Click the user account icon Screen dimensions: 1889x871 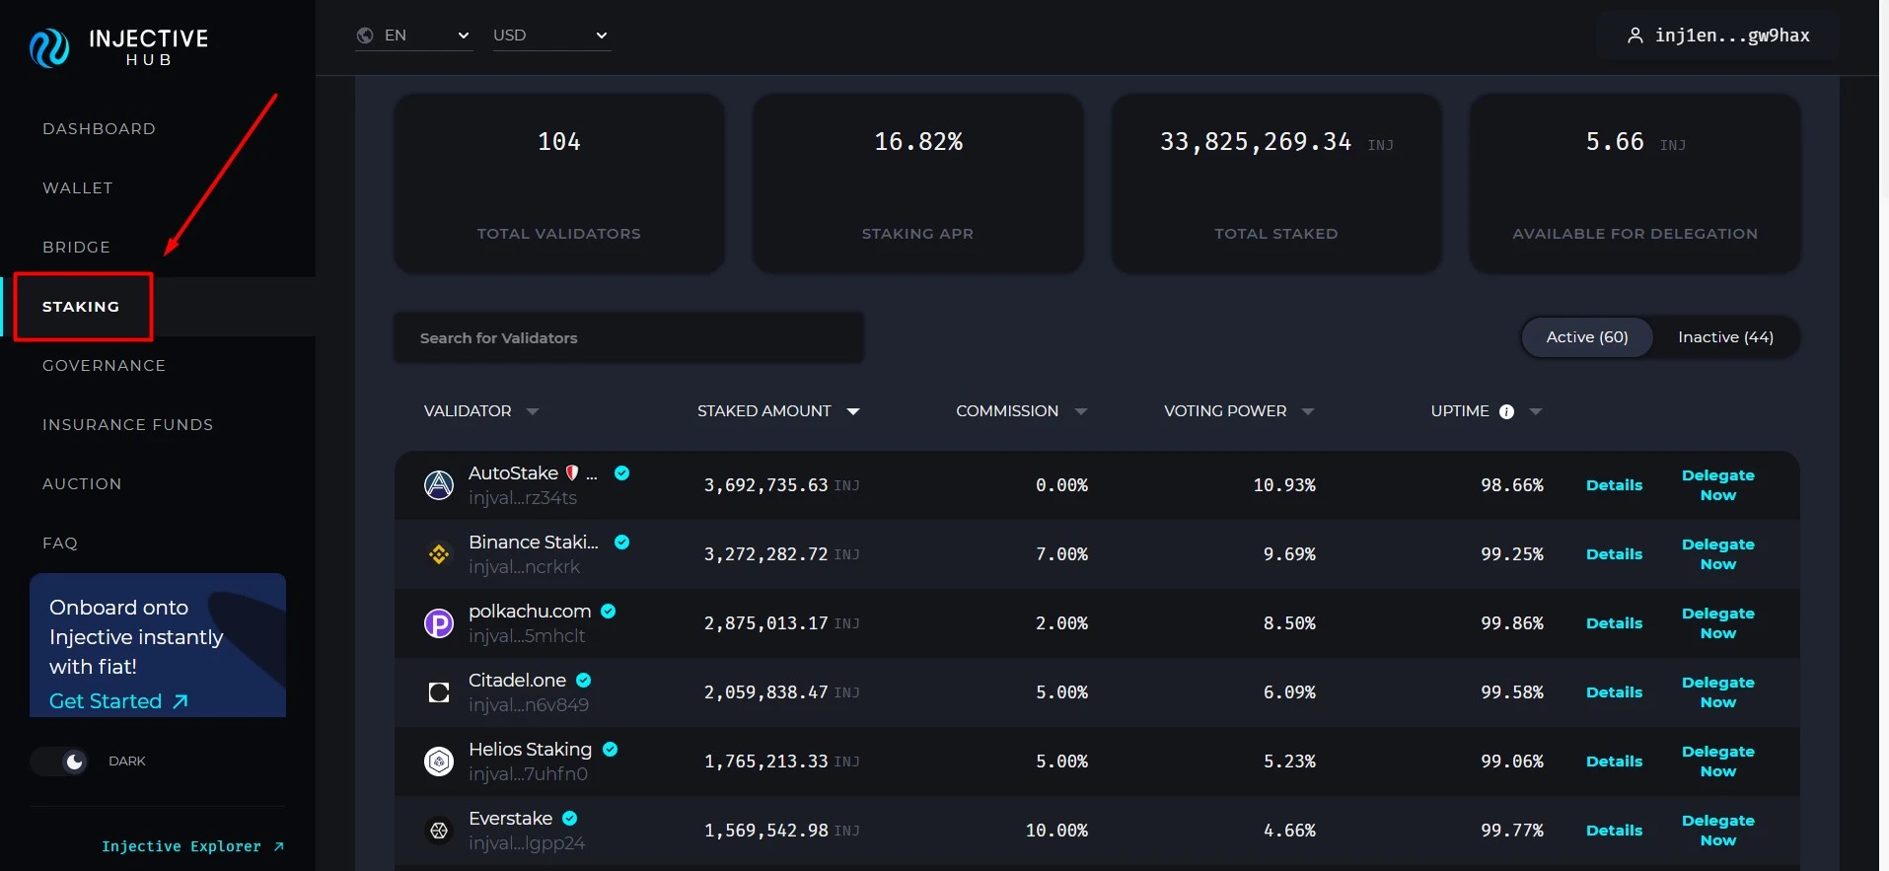pos(1635,36)
